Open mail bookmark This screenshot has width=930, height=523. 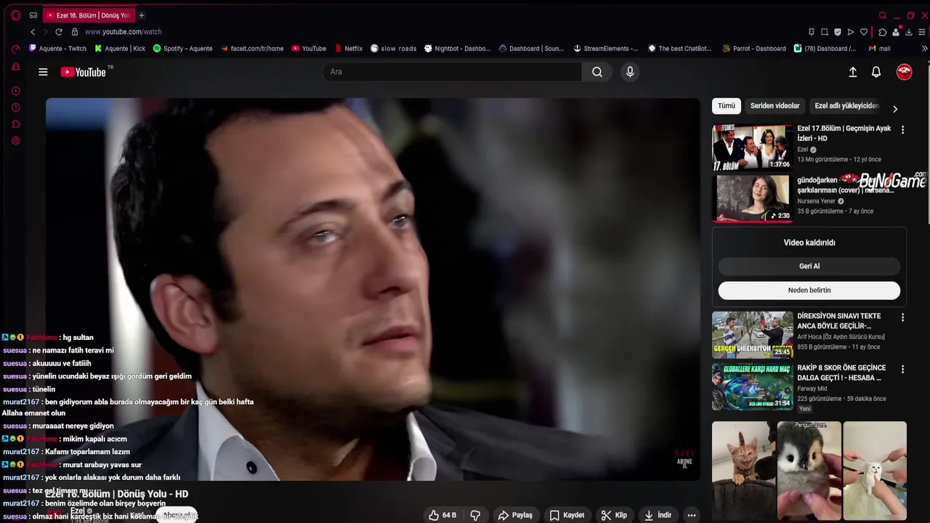tap(879, 49)
